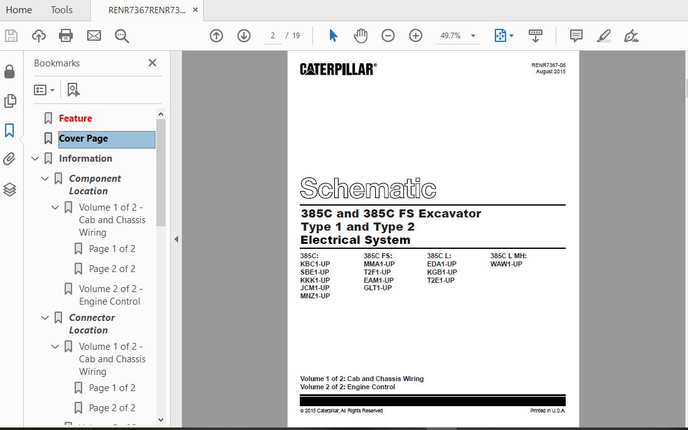Viewport: 688px width, 430px height.
Task: Add a comment note
Action: 576,36
